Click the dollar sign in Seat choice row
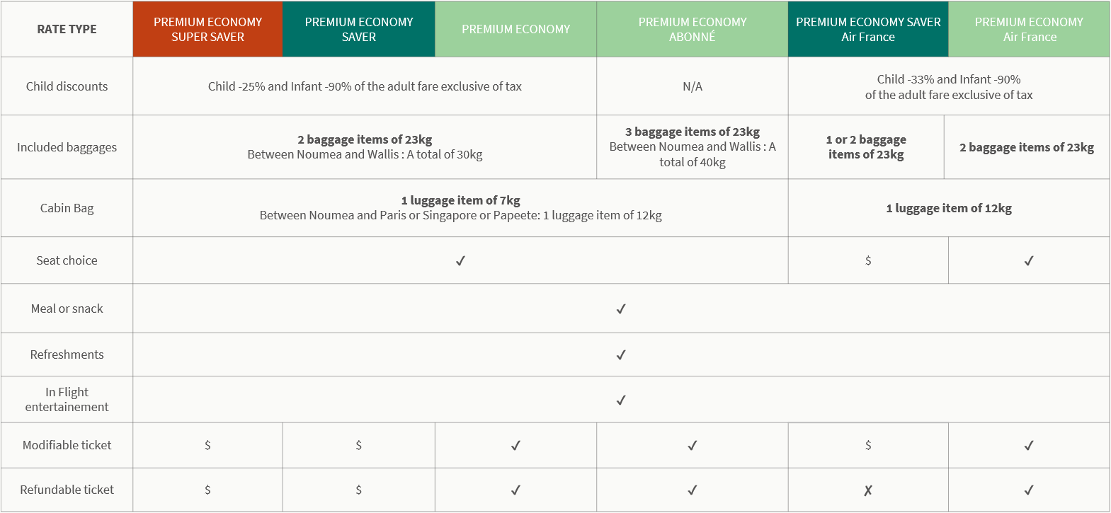This screenshot has height=513, width=1111. (868, 260)
